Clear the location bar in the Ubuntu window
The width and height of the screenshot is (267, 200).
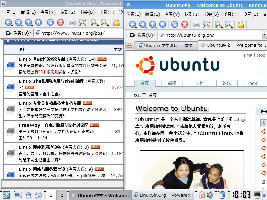pos(132,35)
